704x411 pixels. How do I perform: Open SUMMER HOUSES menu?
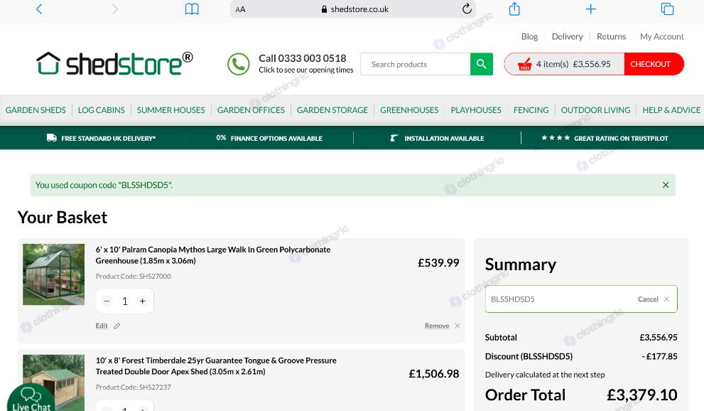click(170, 110)
